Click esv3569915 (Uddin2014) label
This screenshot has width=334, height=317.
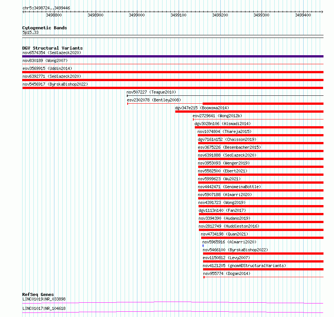click(x=47, y=68)
